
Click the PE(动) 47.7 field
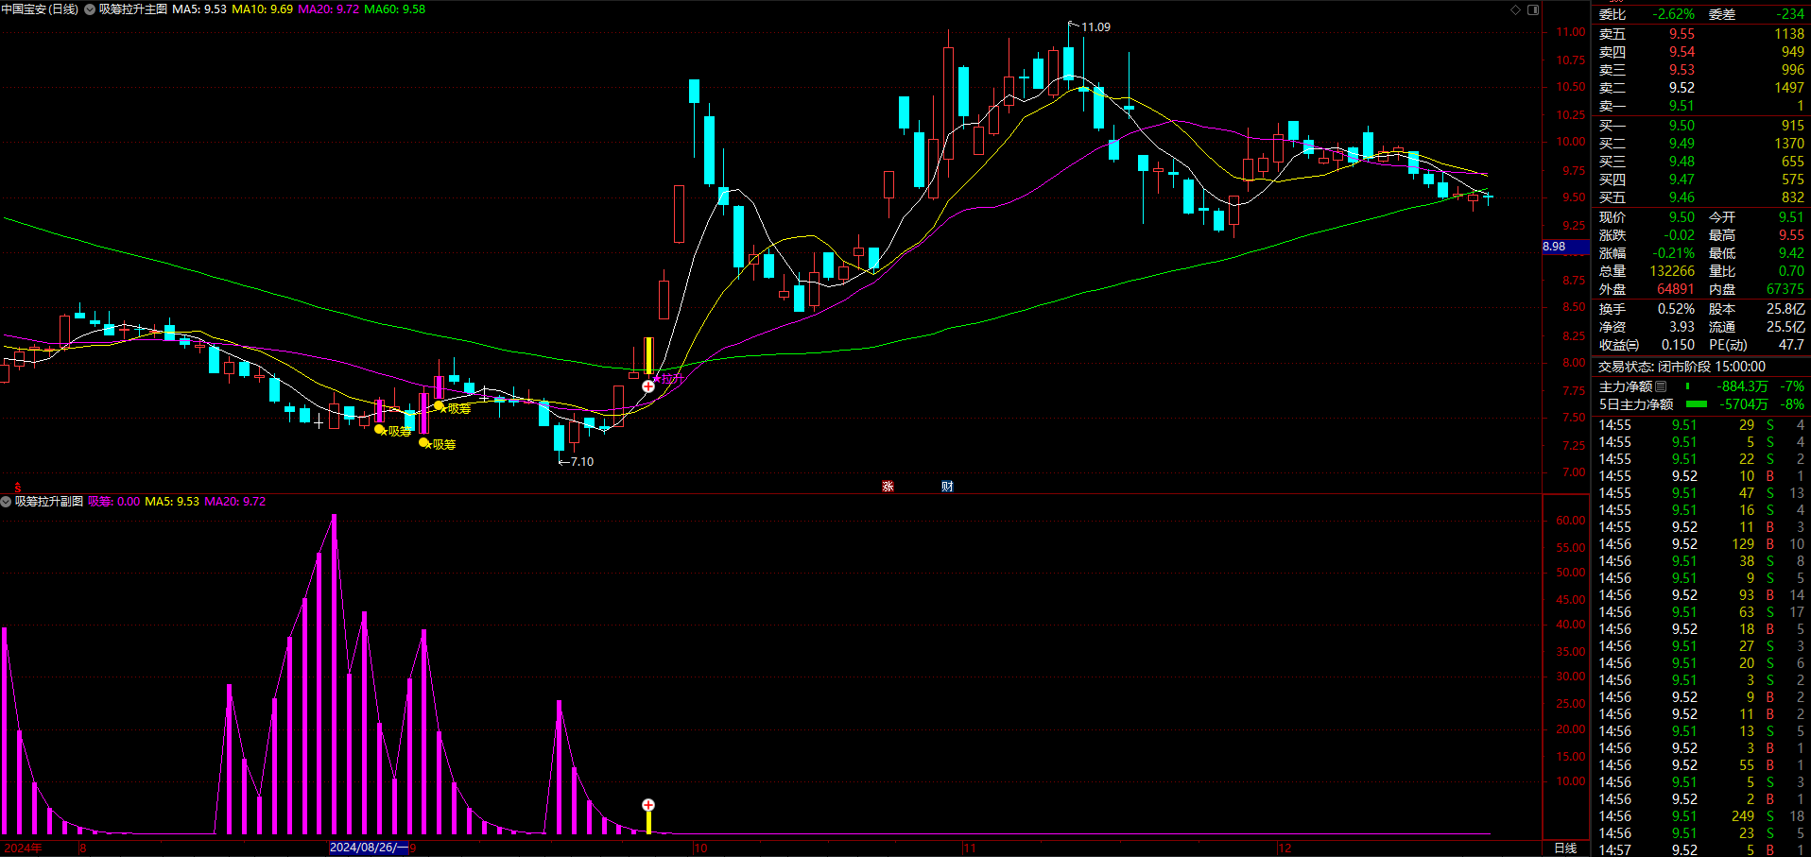coord(1756,345)
